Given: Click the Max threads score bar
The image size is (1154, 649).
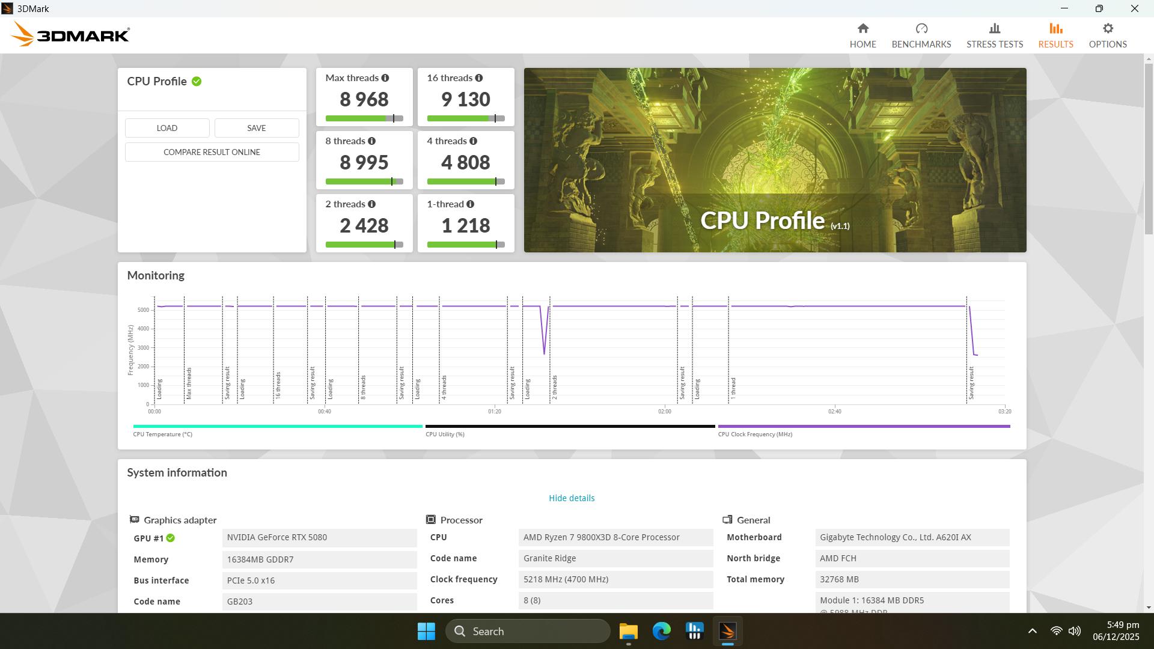Looking at the screenshot, I should [364, 118].
